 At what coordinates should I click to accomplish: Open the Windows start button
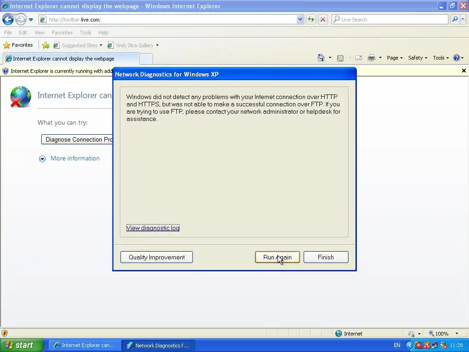(x=22, y=346)
